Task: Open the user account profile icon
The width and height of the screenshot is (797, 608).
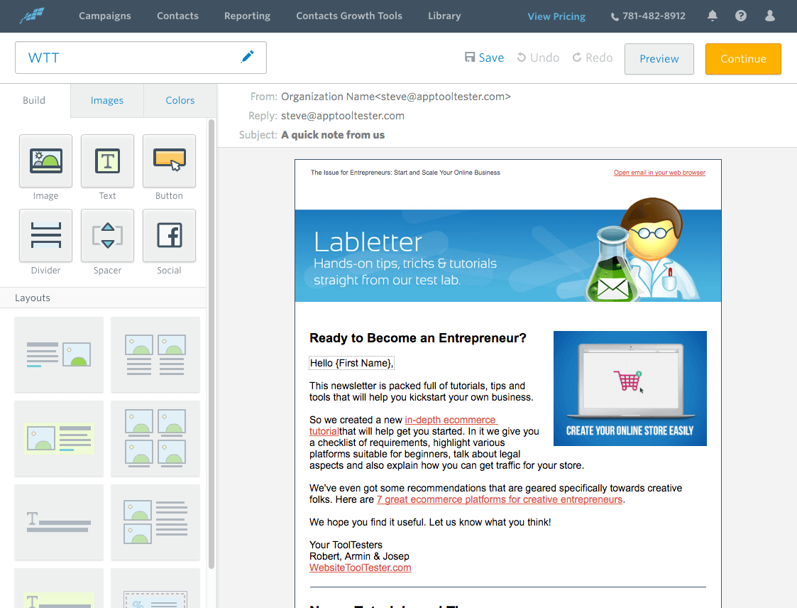Action: [x=770, y=16]
